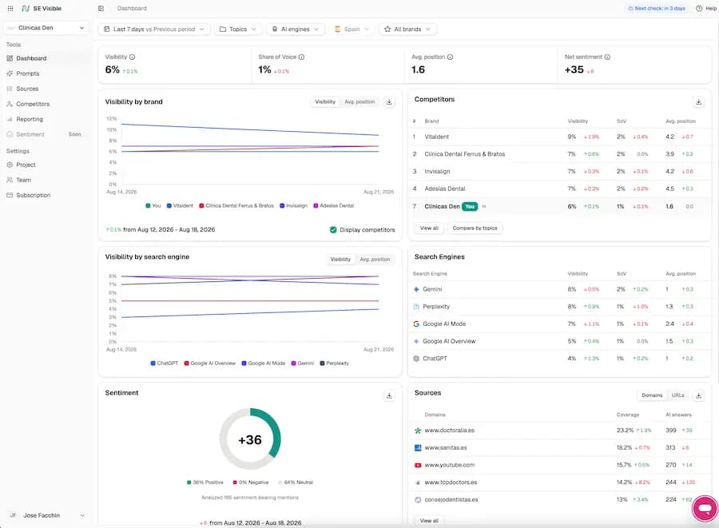Click the Net sentiment info icon

click(x=607, y=57)
